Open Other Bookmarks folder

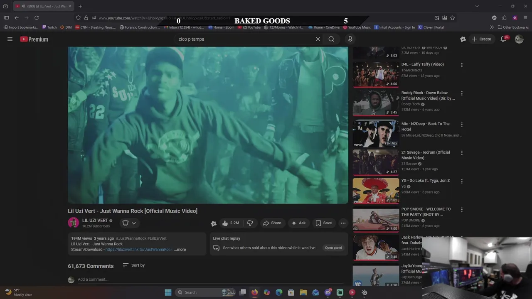[513, 27]
